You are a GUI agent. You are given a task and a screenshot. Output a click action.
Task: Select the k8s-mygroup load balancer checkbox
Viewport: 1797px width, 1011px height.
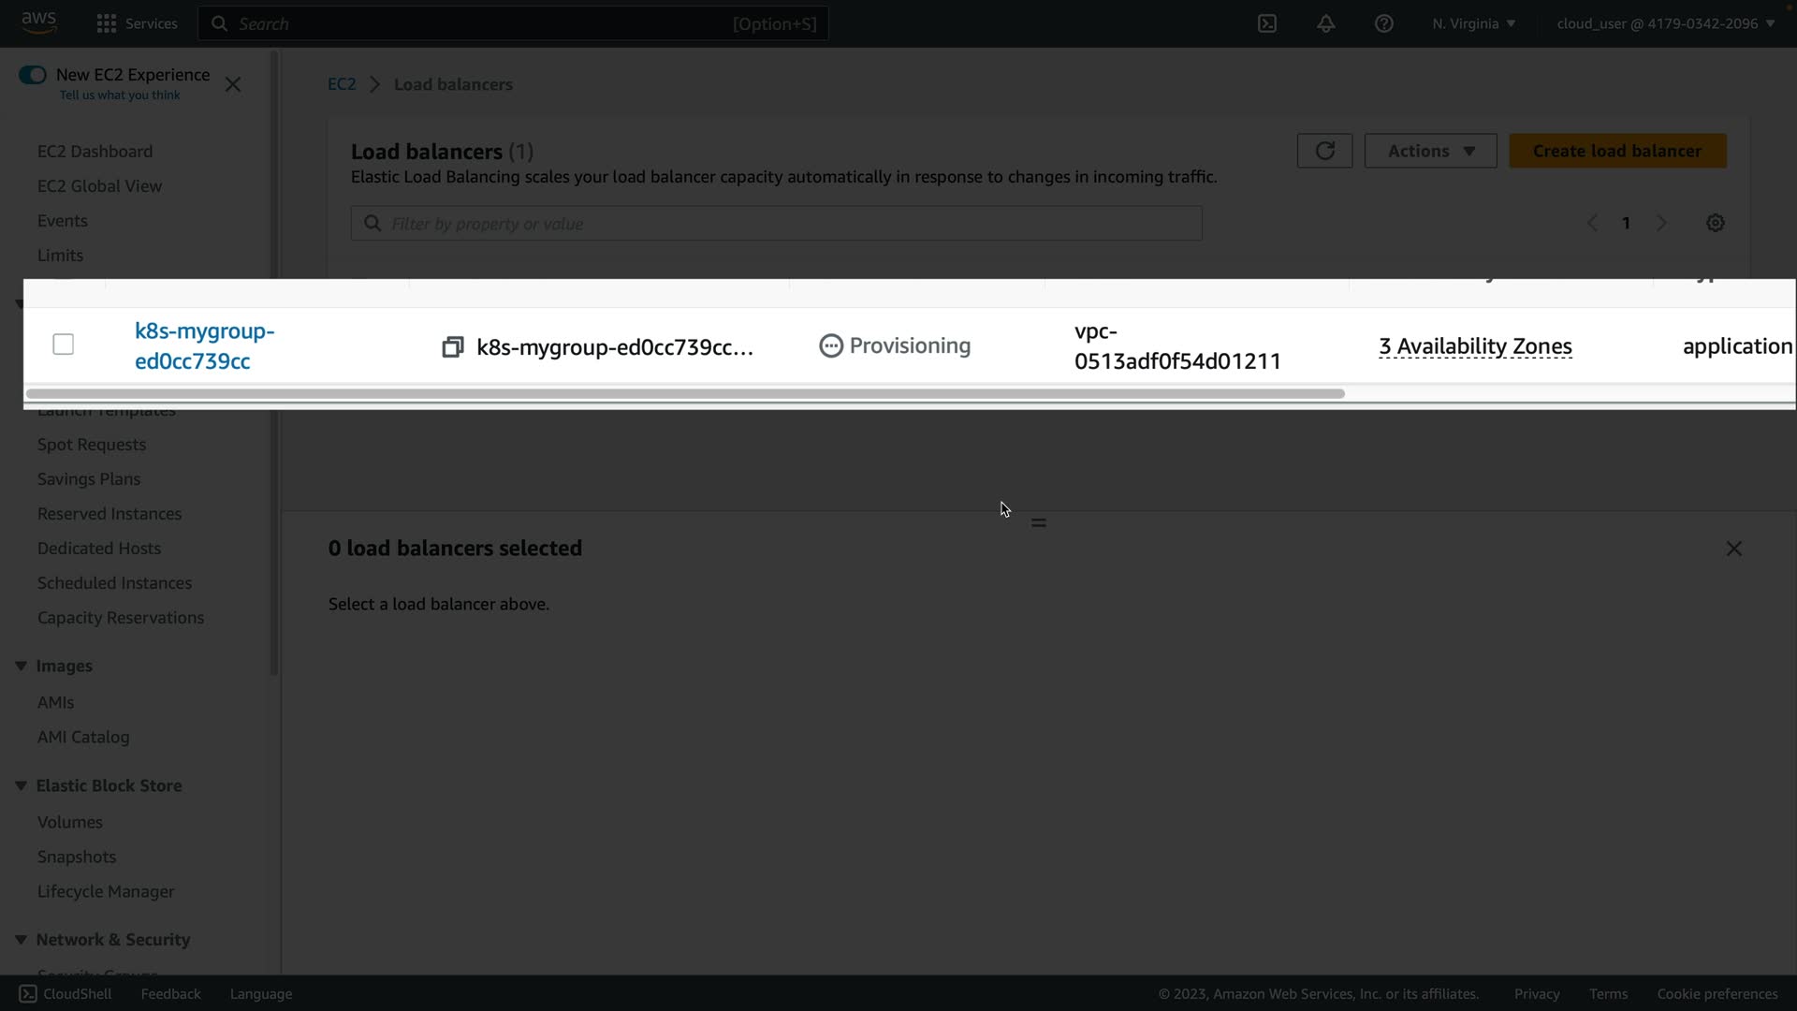point(64,344)
